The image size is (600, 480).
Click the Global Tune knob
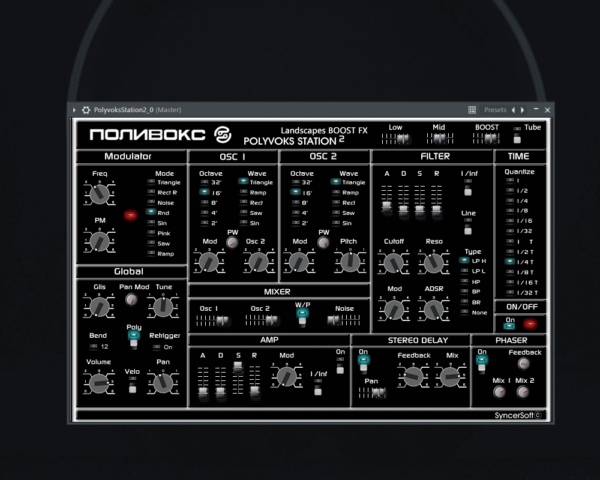(163, 307)
